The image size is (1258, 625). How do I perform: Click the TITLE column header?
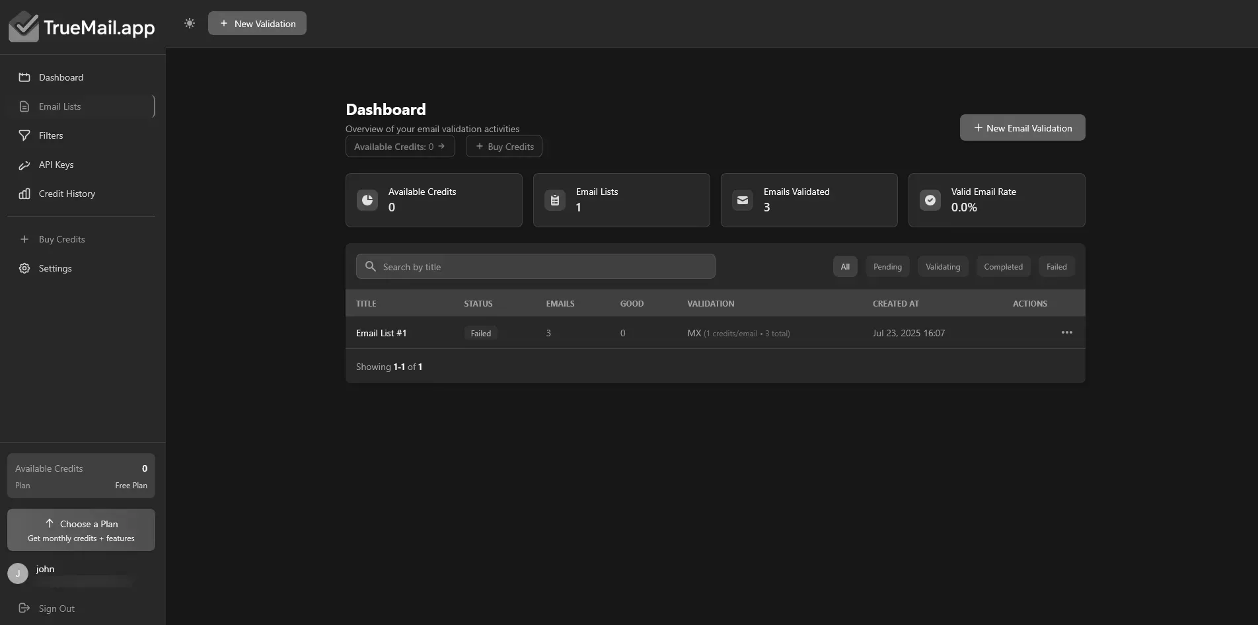click(x=366, y=304)
